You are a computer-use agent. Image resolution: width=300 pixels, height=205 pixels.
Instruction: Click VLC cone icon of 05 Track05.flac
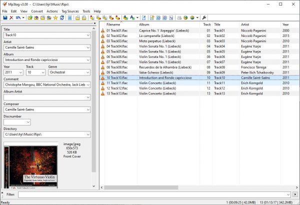[x=102, y=51]
